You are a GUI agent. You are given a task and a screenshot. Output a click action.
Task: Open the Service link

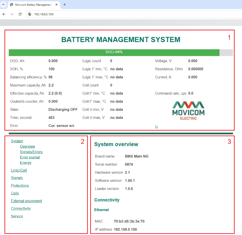point(17,216)
